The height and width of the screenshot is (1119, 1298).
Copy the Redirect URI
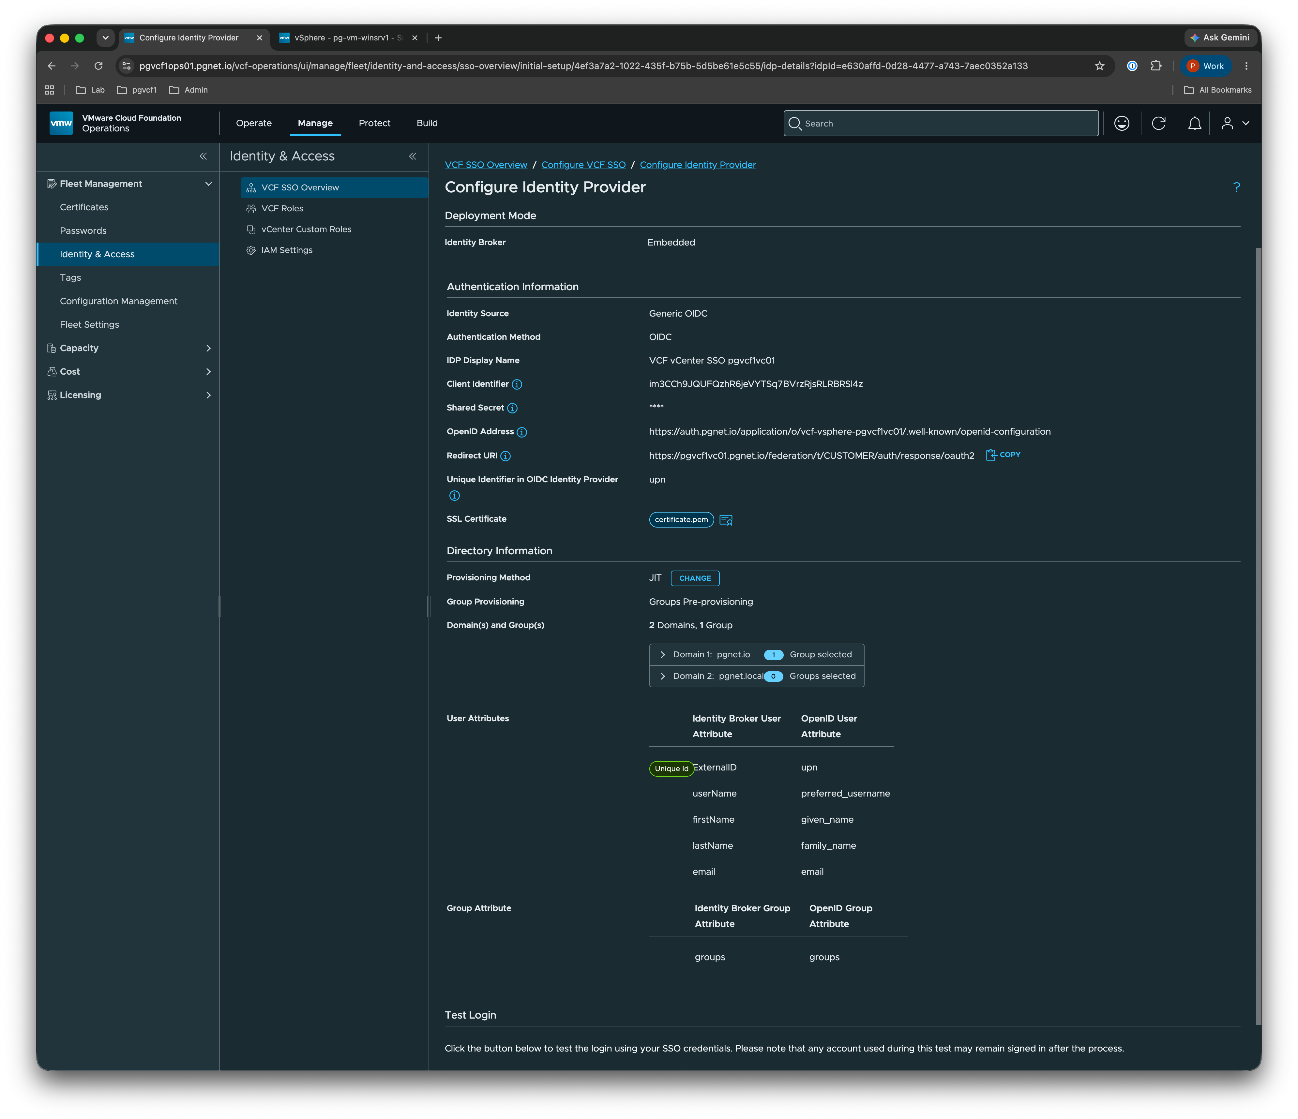[1003, 455]
